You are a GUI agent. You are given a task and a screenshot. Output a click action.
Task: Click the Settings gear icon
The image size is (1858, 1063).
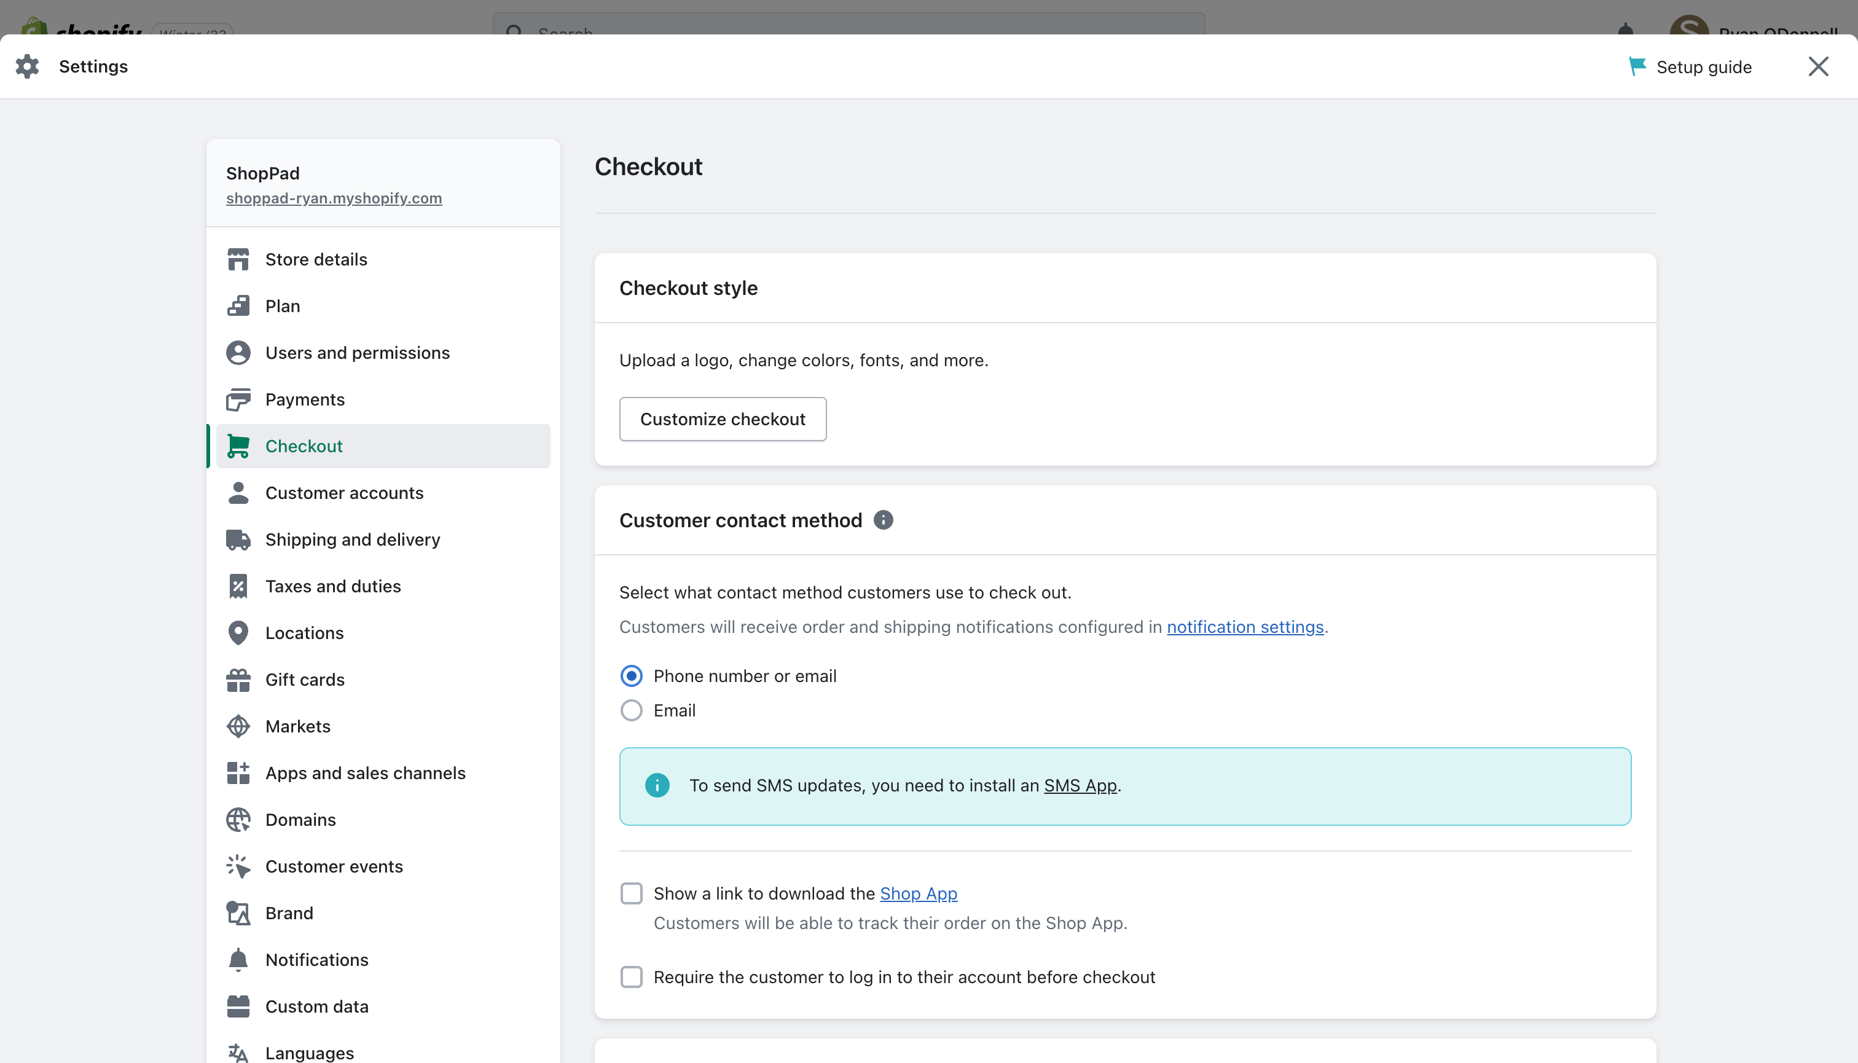27,66
